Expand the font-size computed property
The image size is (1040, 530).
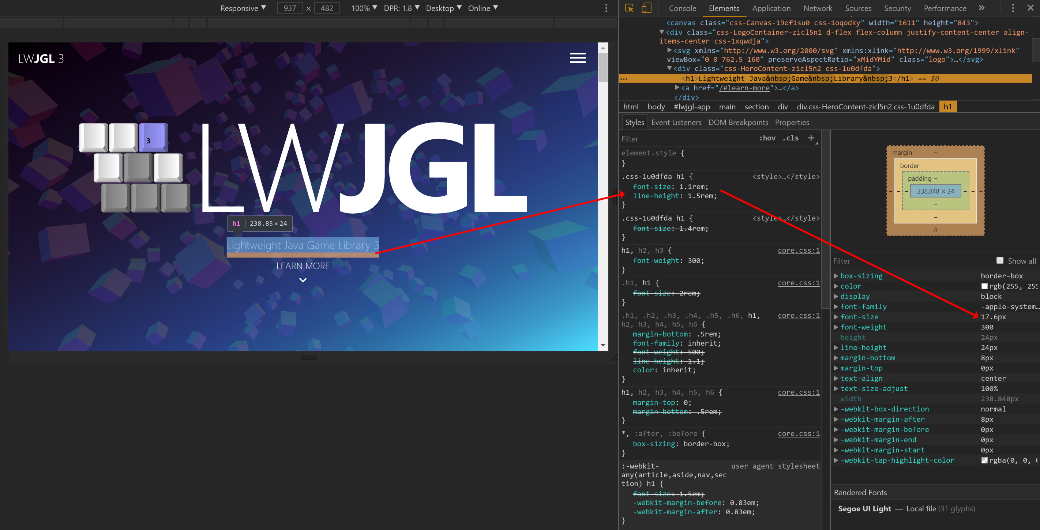(836, 317)
